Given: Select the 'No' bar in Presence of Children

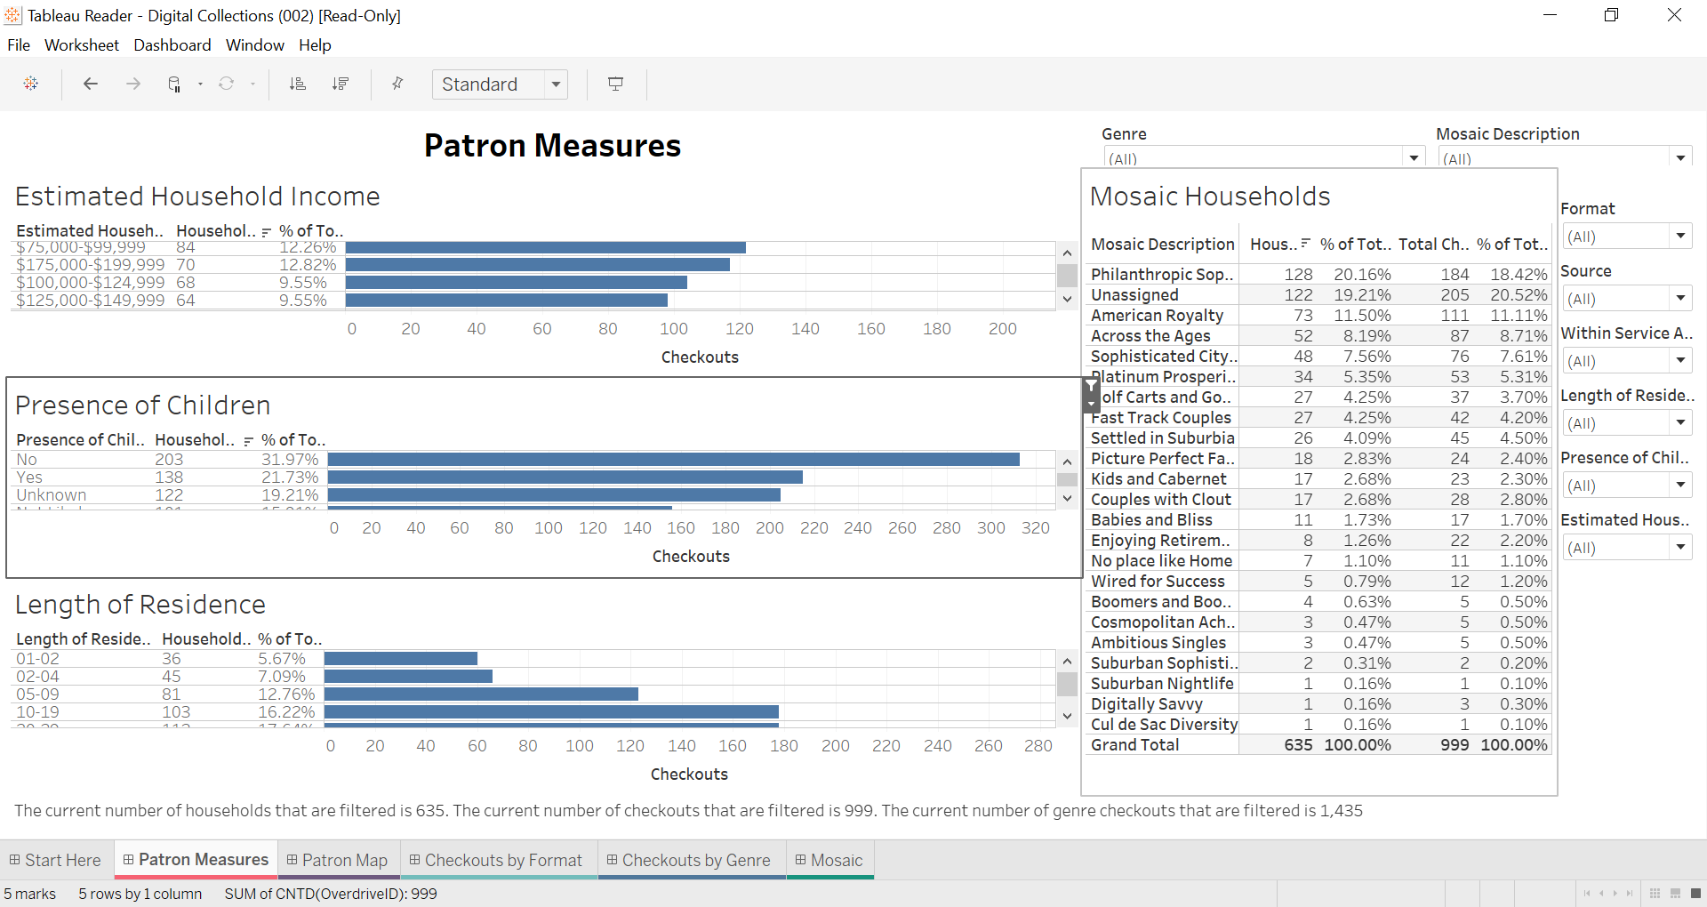Looking at the screenshot, I should (x=674, y=459).
